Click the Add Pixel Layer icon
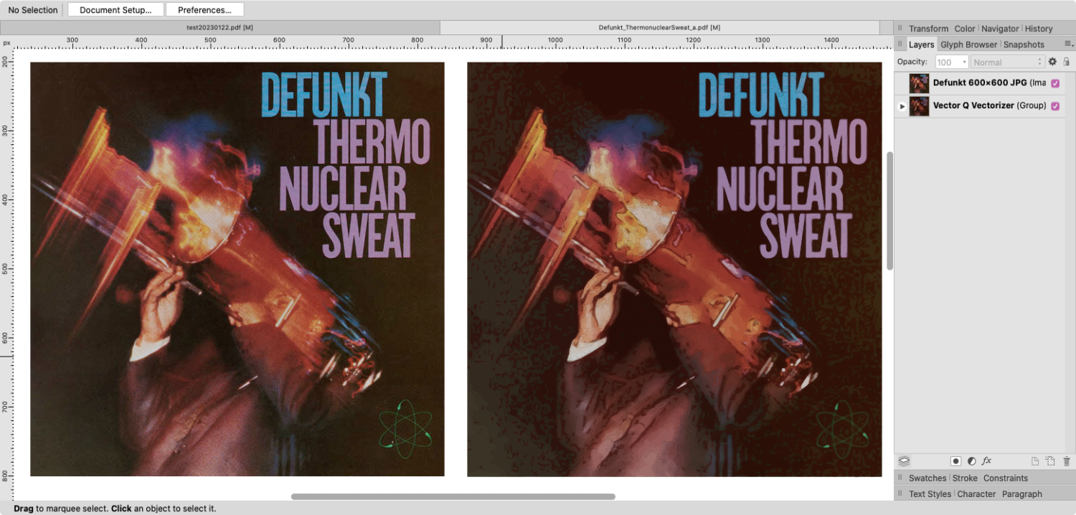 click(1049, 461)
